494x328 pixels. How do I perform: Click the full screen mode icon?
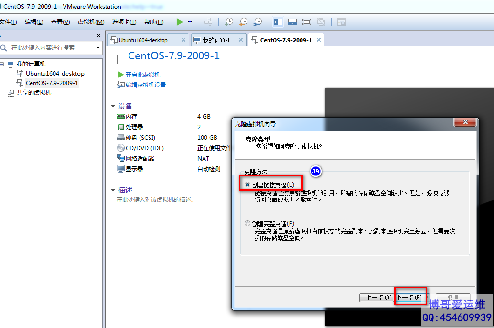point(307,22)
